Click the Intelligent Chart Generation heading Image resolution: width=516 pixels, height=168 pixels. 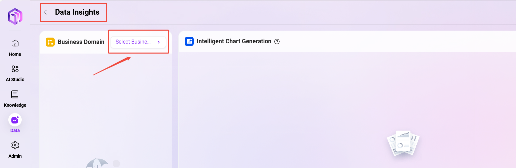pyautogui.click(x=234, y=41)
